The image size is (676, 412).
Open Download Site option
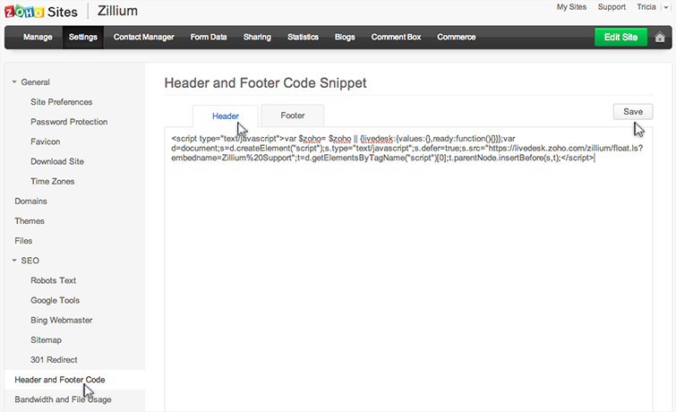click(x=57, y=162)
